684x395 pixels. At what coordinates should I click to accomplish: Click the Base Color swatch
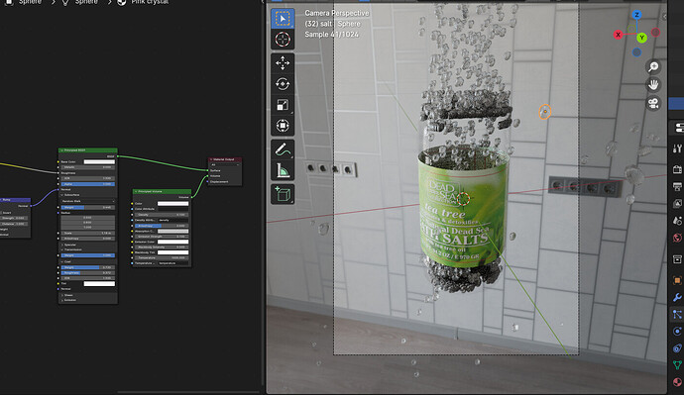[99, 161]
